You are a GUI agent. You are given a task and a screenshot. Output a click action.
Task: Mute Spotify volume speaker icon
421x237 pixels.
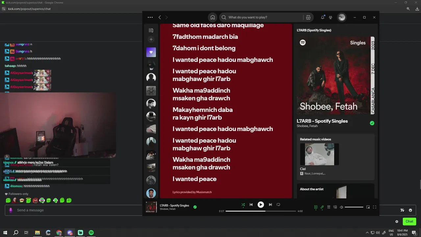pyautogui.click(x=341, y=207)
